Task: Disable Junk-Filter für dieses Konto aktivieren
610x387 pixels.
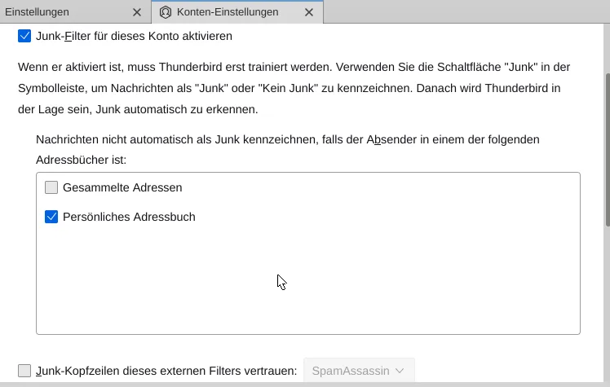Action: [24, 36]
